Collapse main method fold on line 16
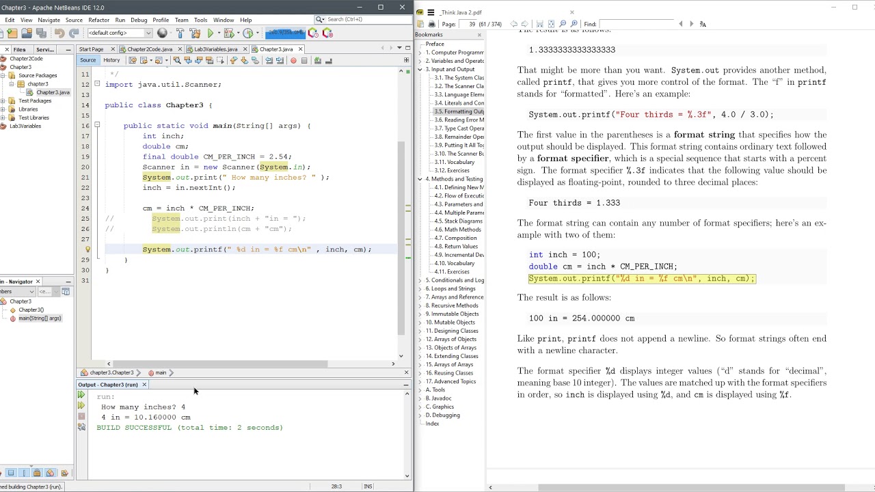The image size is (875, 492). click(x=97, y=126)
